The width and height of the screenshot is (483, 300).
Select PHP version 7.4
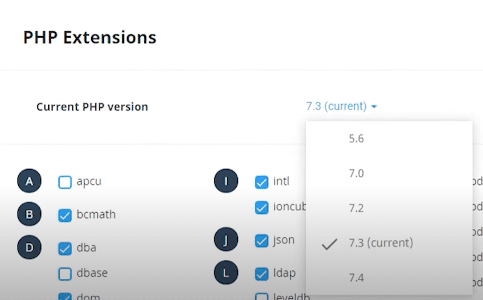click(x=356, y=278)
